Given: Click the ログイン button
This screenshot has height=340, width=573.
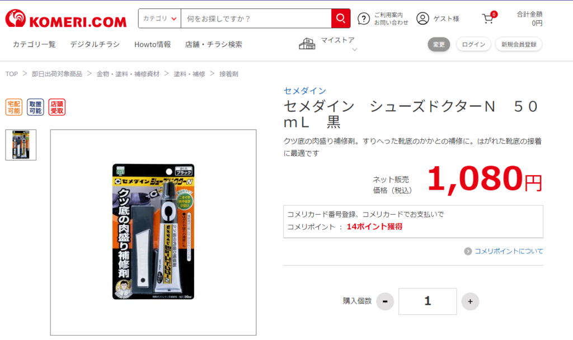Looking at the screenshot, I should coord(473,44).
